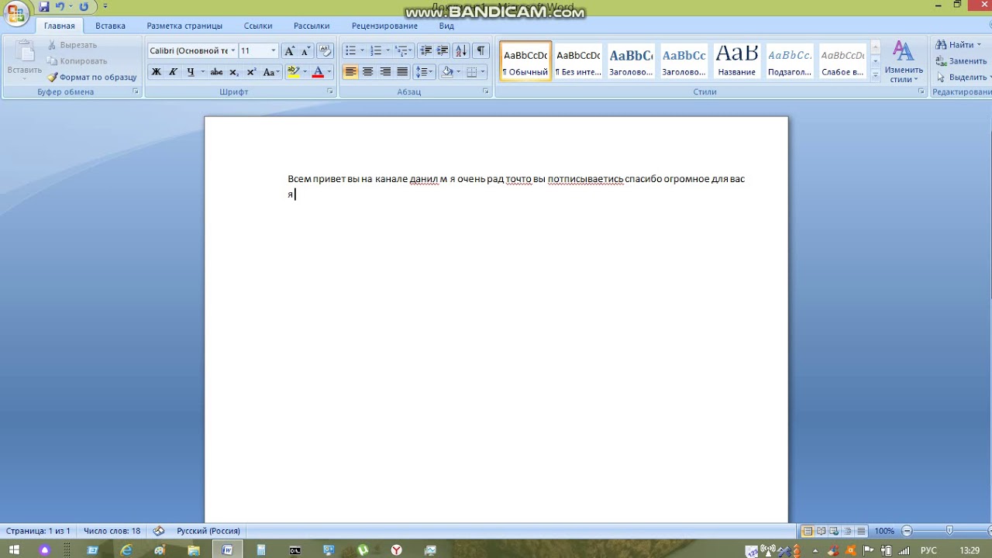Decrease font size with Shrink Font

click(x=306, y=51)
